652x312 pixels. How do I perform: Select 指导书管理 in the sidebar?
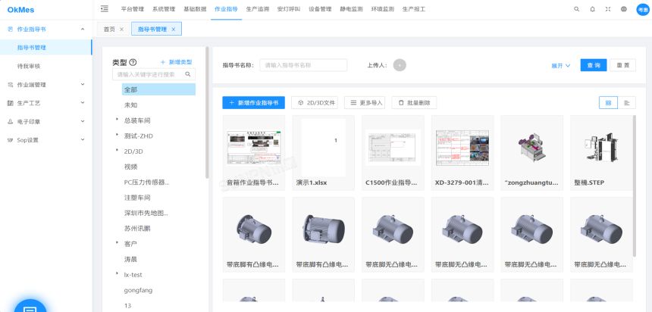[45, 48]
